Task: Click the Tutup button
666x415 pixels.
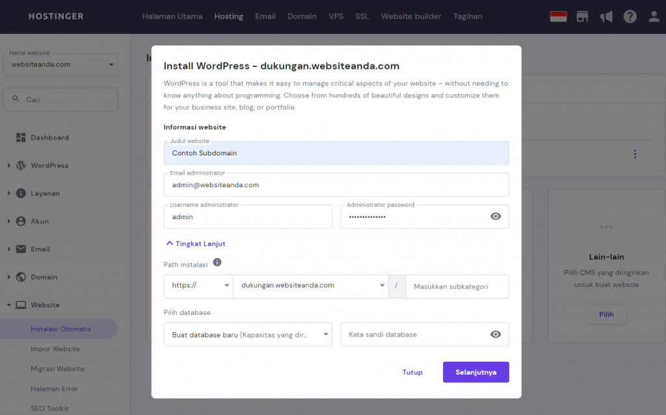Action: pos(412,372)
